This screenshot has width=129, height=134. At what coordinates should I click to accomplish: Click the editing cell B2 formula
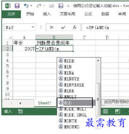pyautogui.click(x=54, y=49)
